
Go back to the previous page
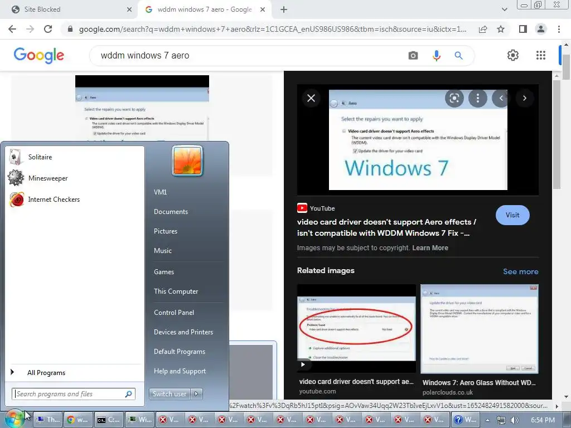[12, 29]
